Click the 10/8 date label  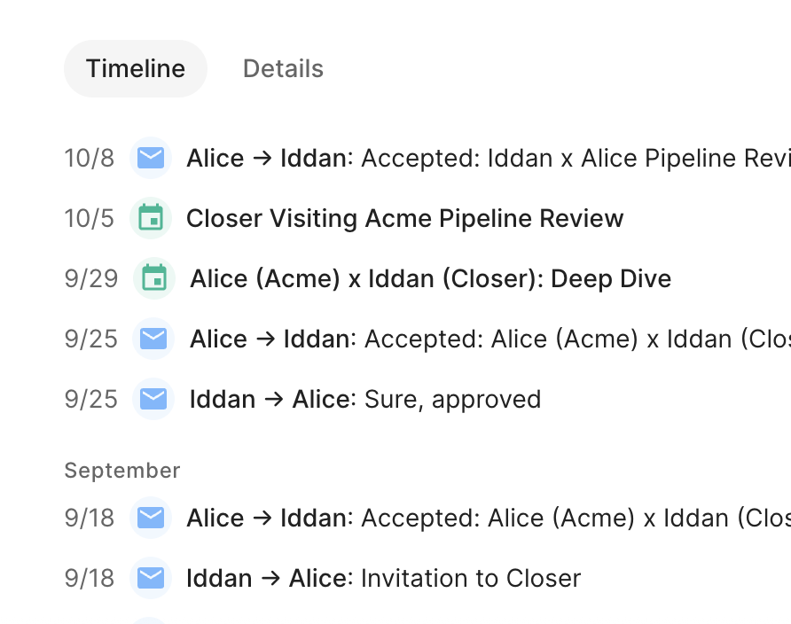[x=89, y=158]
